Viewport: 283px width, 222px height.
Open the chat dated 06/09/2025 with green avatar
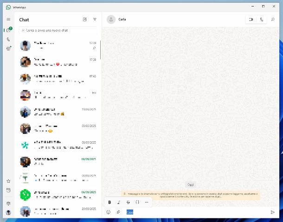pyautogui.click(x=58, y=195)
